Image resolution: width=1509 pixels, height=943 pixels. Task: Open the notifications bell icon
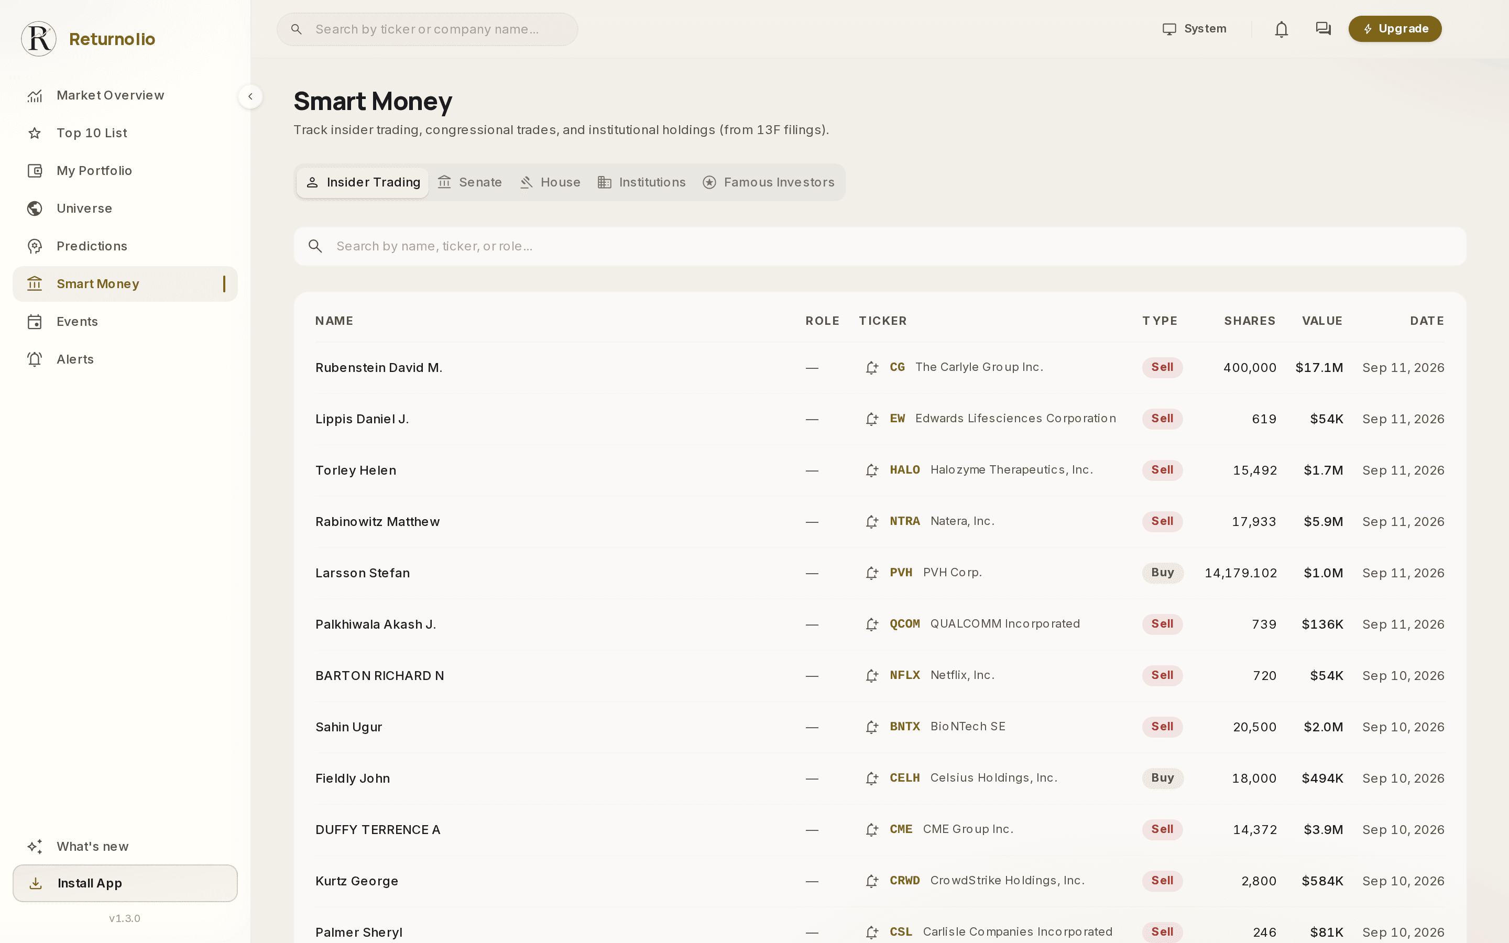pos(1282,29)
